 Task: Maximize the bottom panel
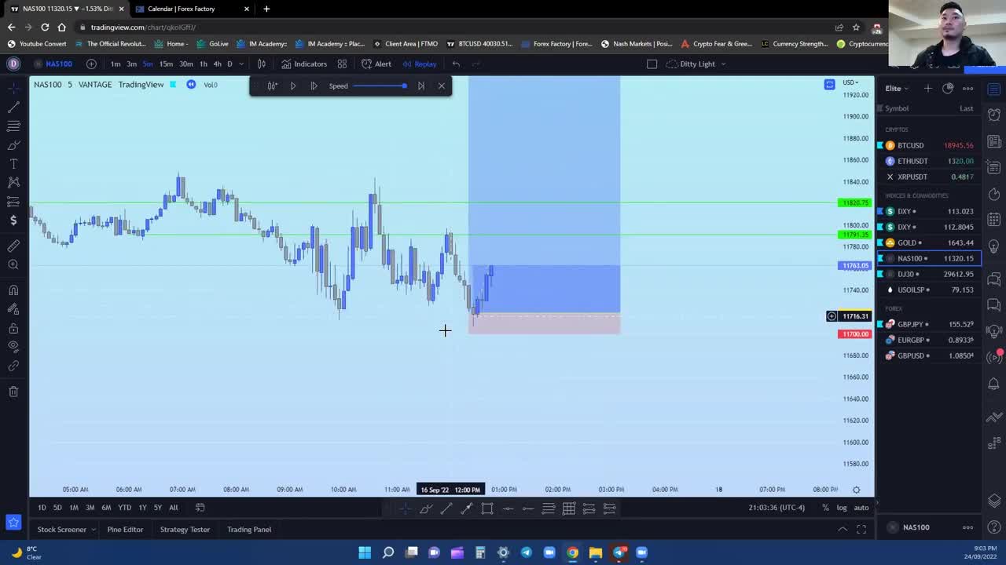pos(861,530)
